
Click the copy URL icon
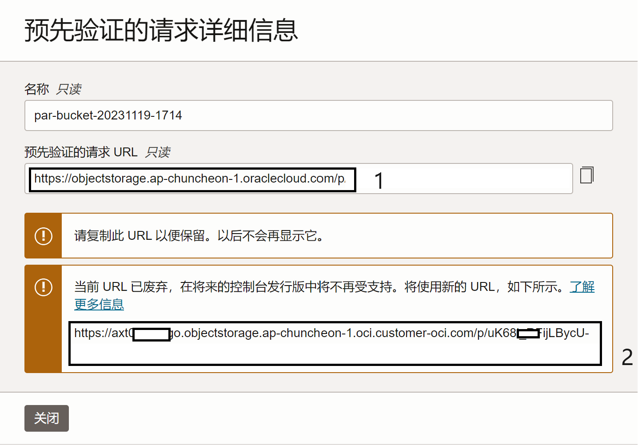click(587, 175)
